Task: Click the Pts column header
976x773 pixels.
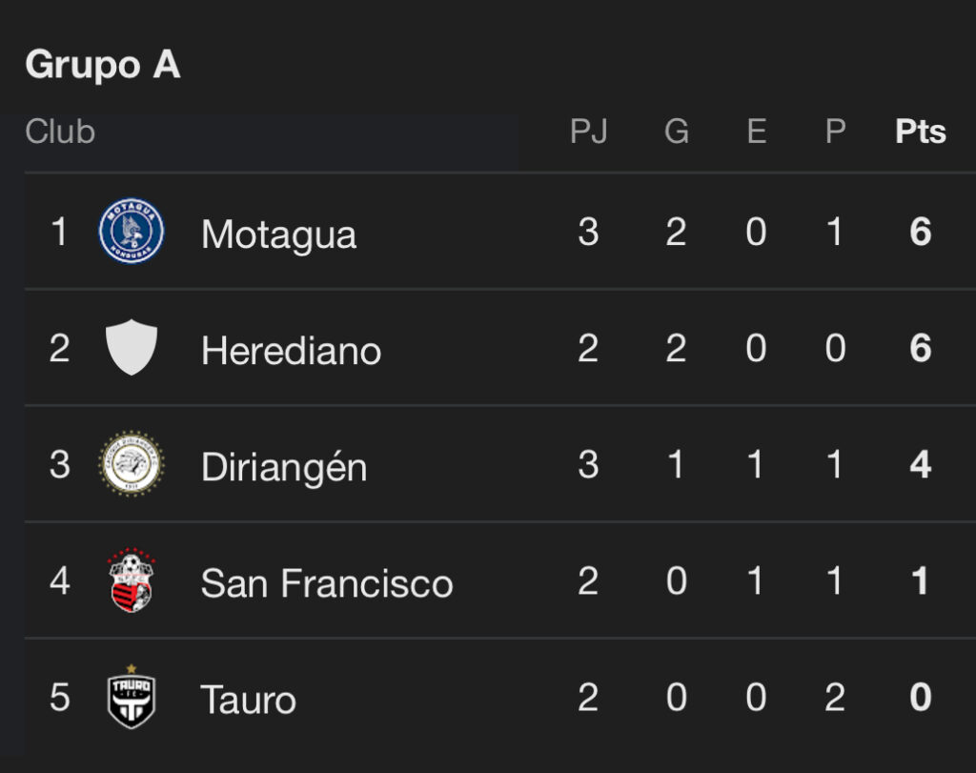Action: coord(920,132)
